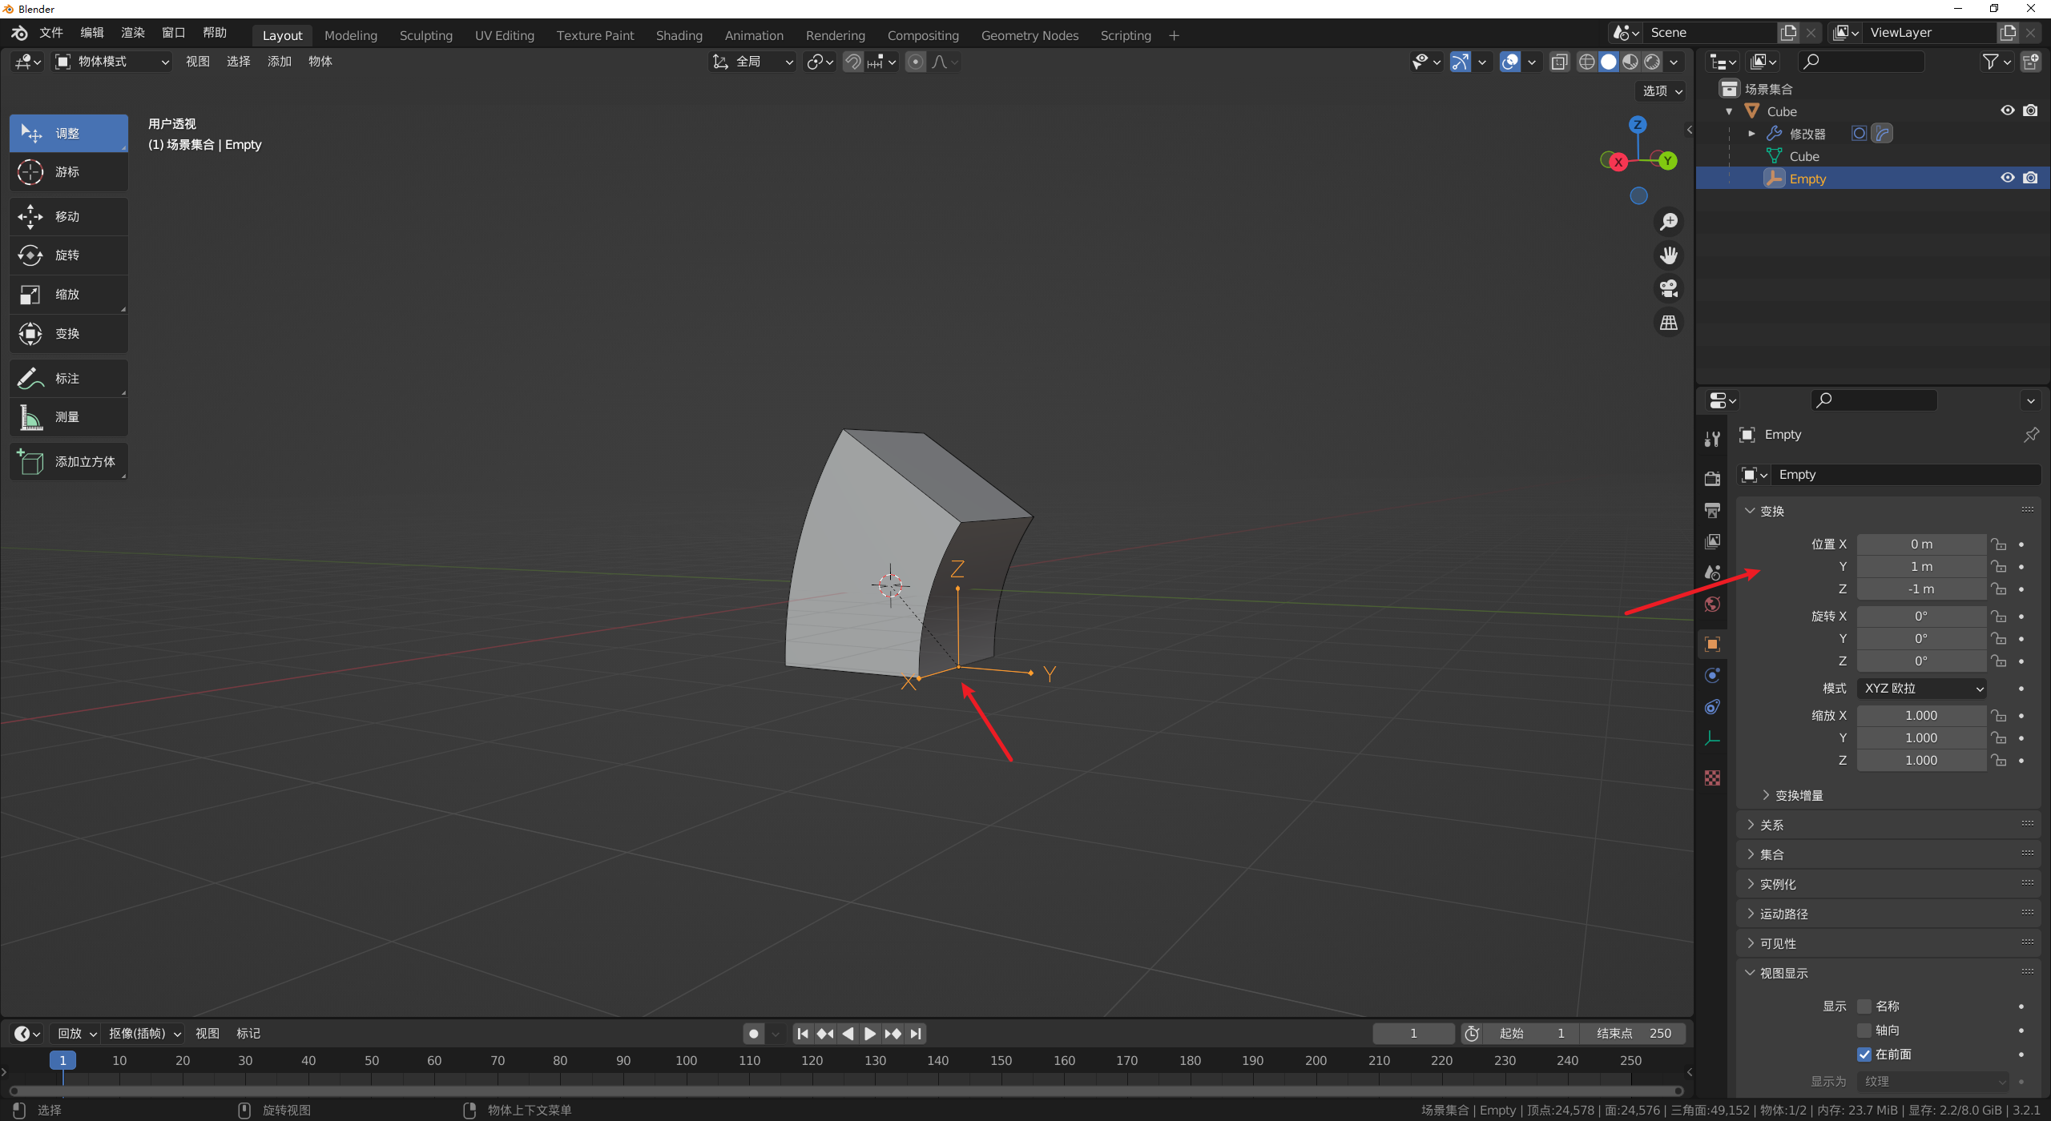Viewport: 2051px width, 1121px height.
Task: Select the Measure (测量) tool
Action: [68, 417]
